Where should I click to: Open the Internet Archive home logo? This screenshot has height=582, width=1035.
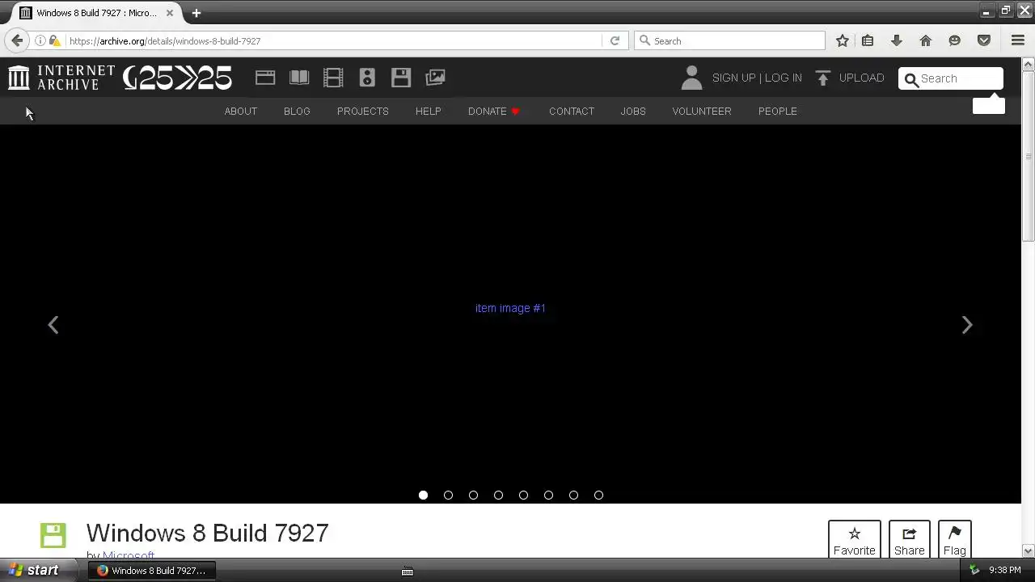pyautogui.click(x=61, y=78)
